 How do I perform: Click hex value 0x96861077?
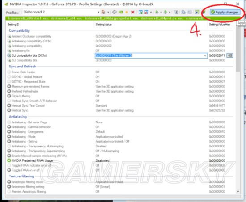pos(217,105)
